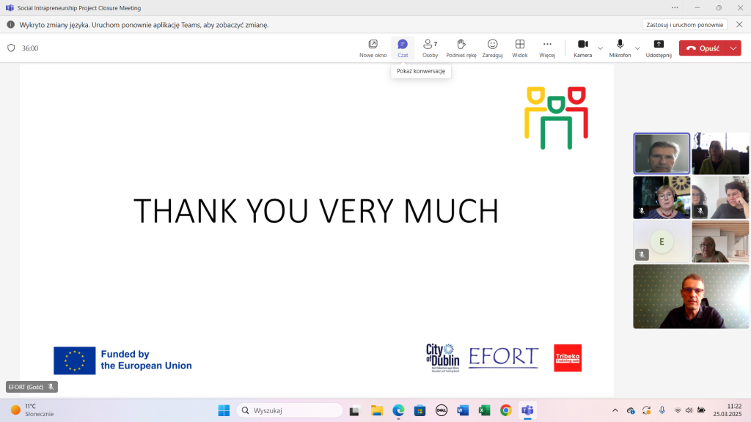
Task: Open the Zareaguj reactions menu
Action: point(492,48)
